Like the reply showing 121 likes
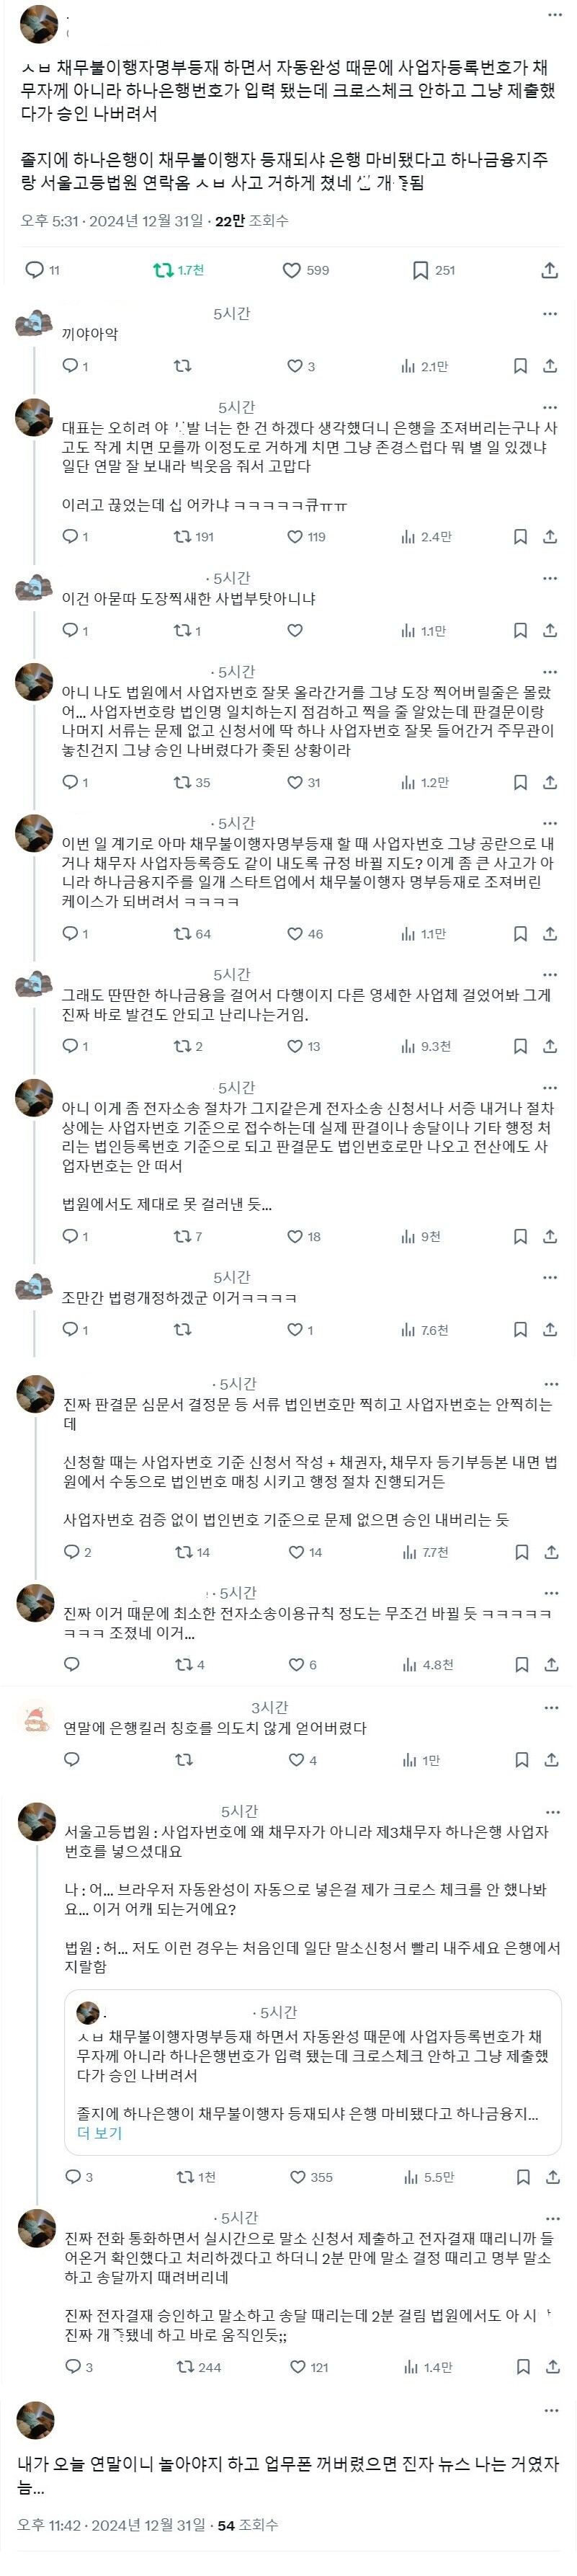577x2576 pixels. point(297,2367)
